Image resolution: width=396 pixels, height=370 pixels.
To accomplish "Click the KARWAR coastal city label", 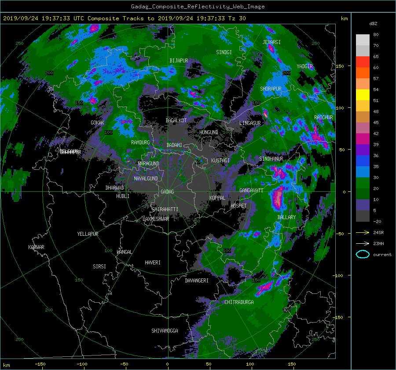I will click(x=36, y=247).
